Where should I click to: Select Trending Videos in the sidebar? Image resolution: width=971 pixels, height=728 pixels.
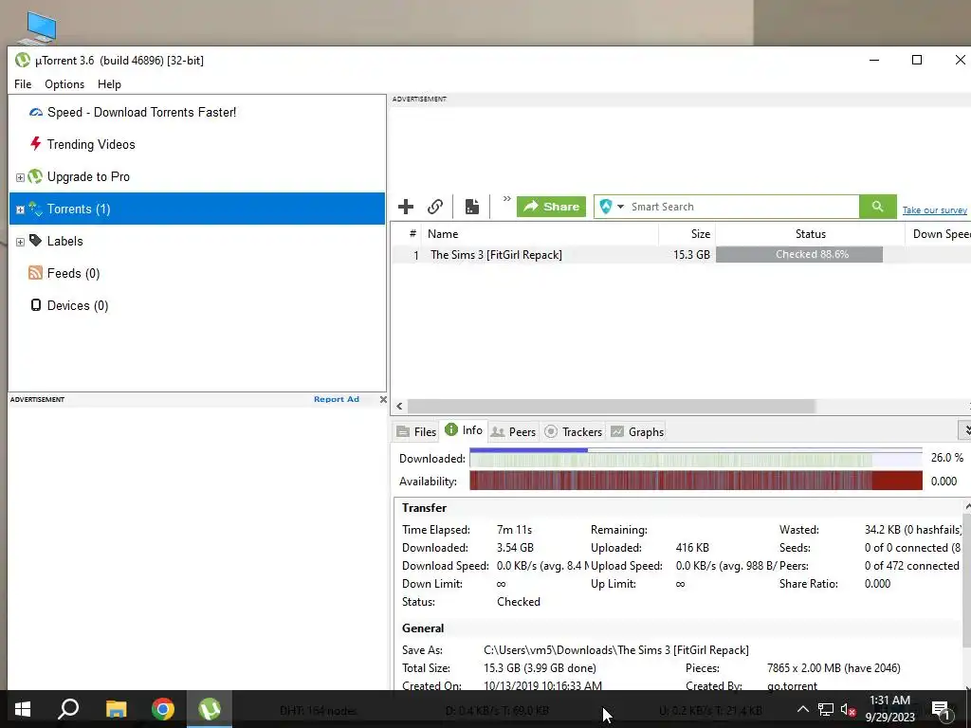(x=91, y=144)
